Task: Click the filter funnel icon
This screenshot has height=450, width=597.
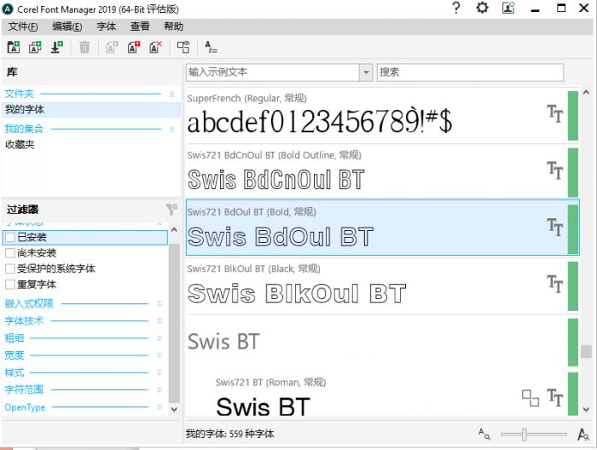Action: point(171,209)
